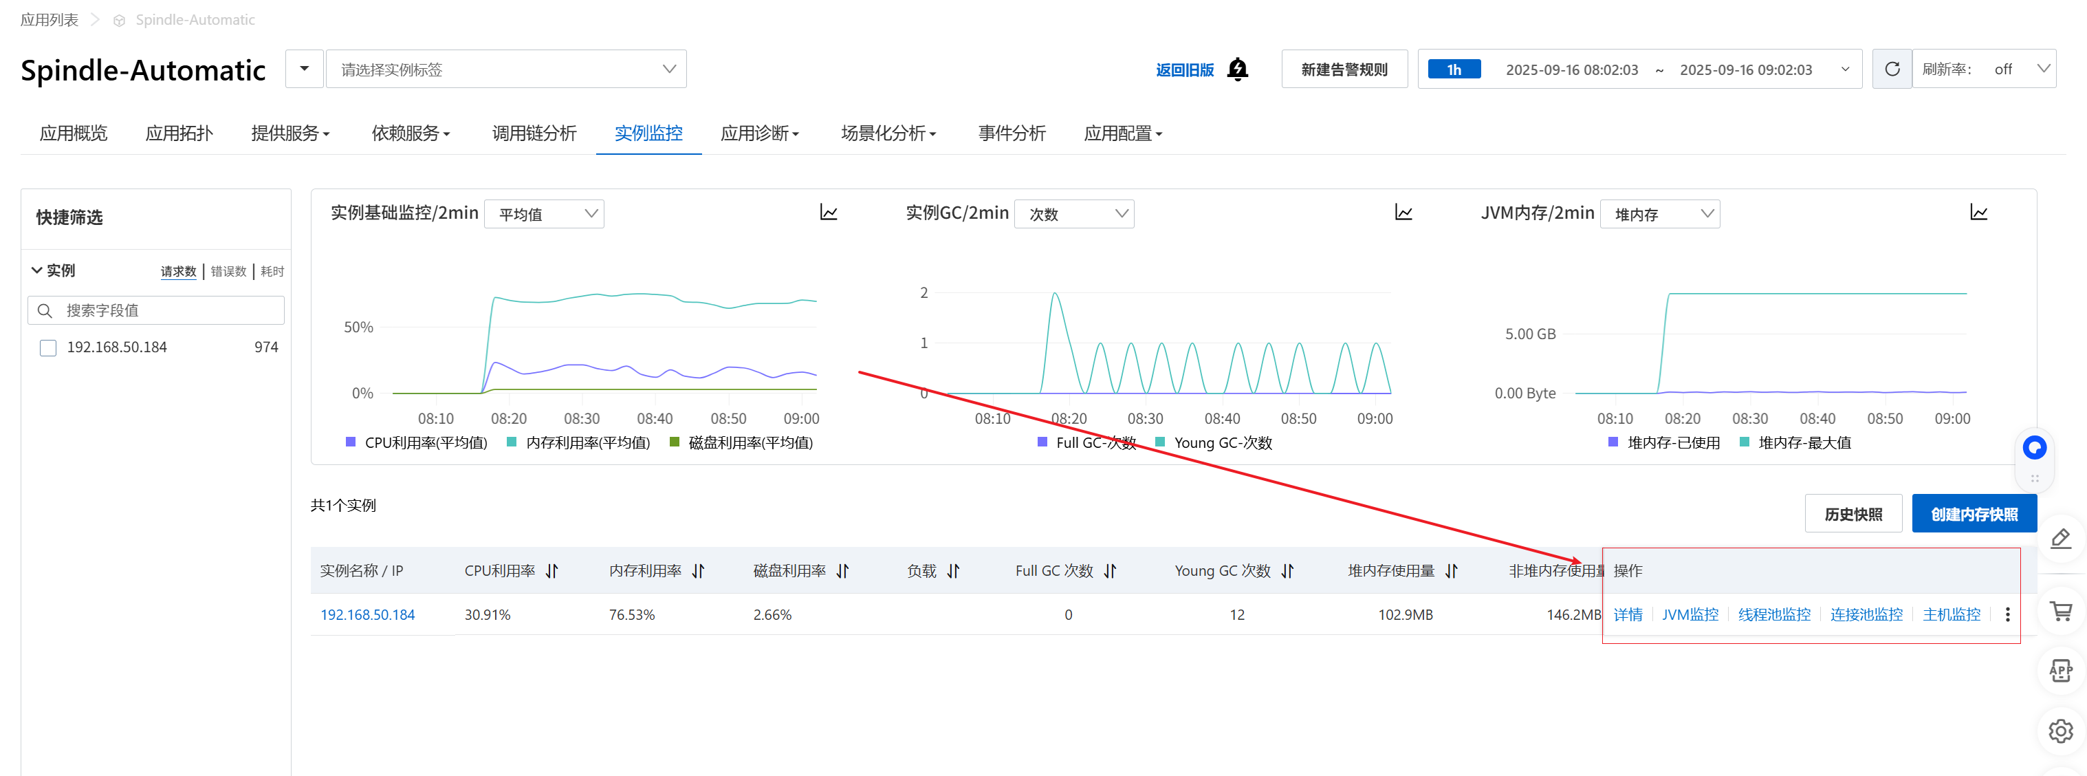Open chart icon for instance GC panel

click(x=1403, y=213)
